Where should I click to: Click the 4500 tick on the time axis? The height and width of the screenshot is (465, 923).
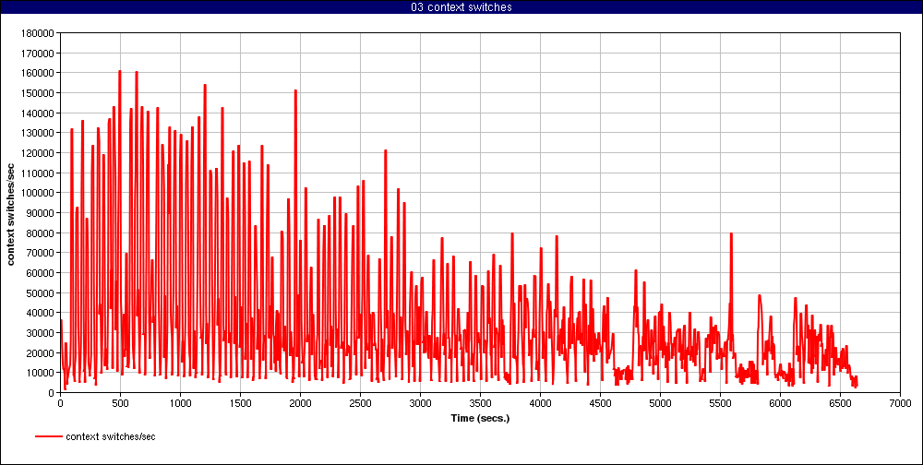(600, 403)
